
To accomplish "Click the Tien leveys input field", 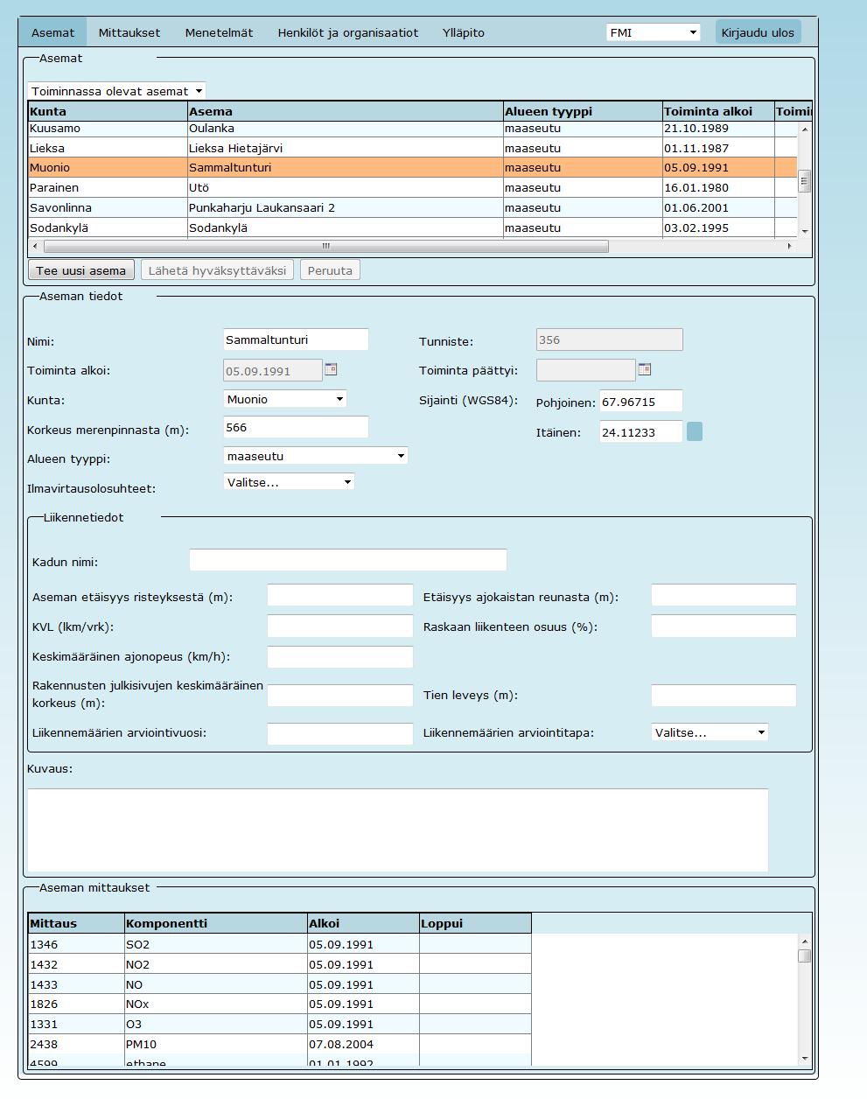I will coord(724,696).
